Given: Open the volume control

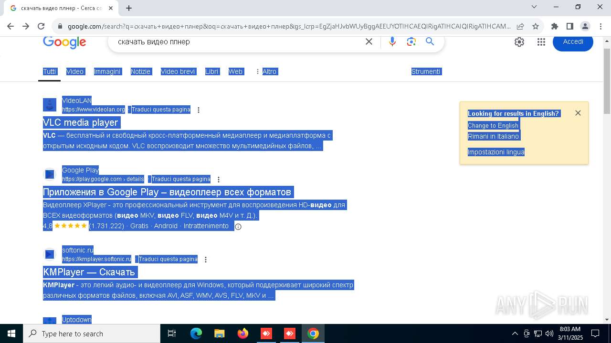Looking at the screenshot, I should point(549,333).
